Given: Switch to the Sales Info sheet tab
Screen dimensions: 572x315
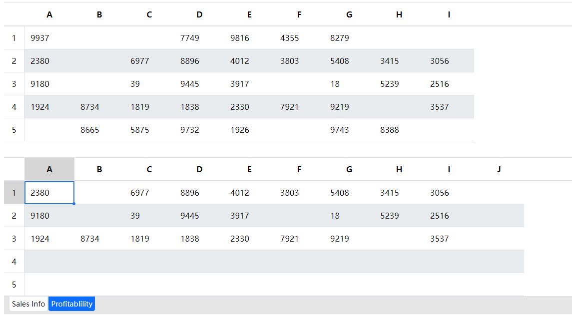Looking at the screenshot, I should (x=28, y=304).
